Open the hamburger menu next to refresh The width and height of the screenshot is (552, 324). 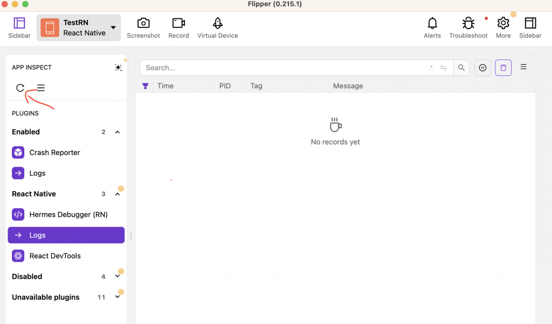(41, 88)
